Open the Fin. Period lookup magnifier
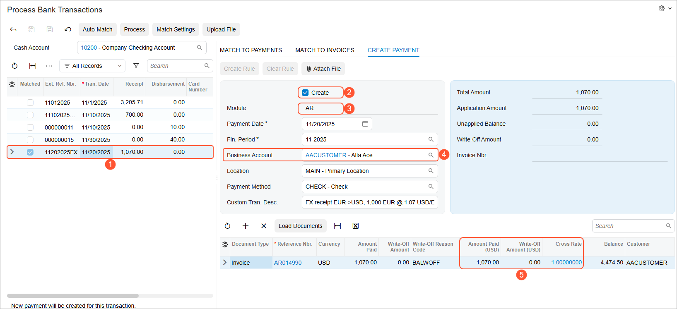 pos(431,139)
